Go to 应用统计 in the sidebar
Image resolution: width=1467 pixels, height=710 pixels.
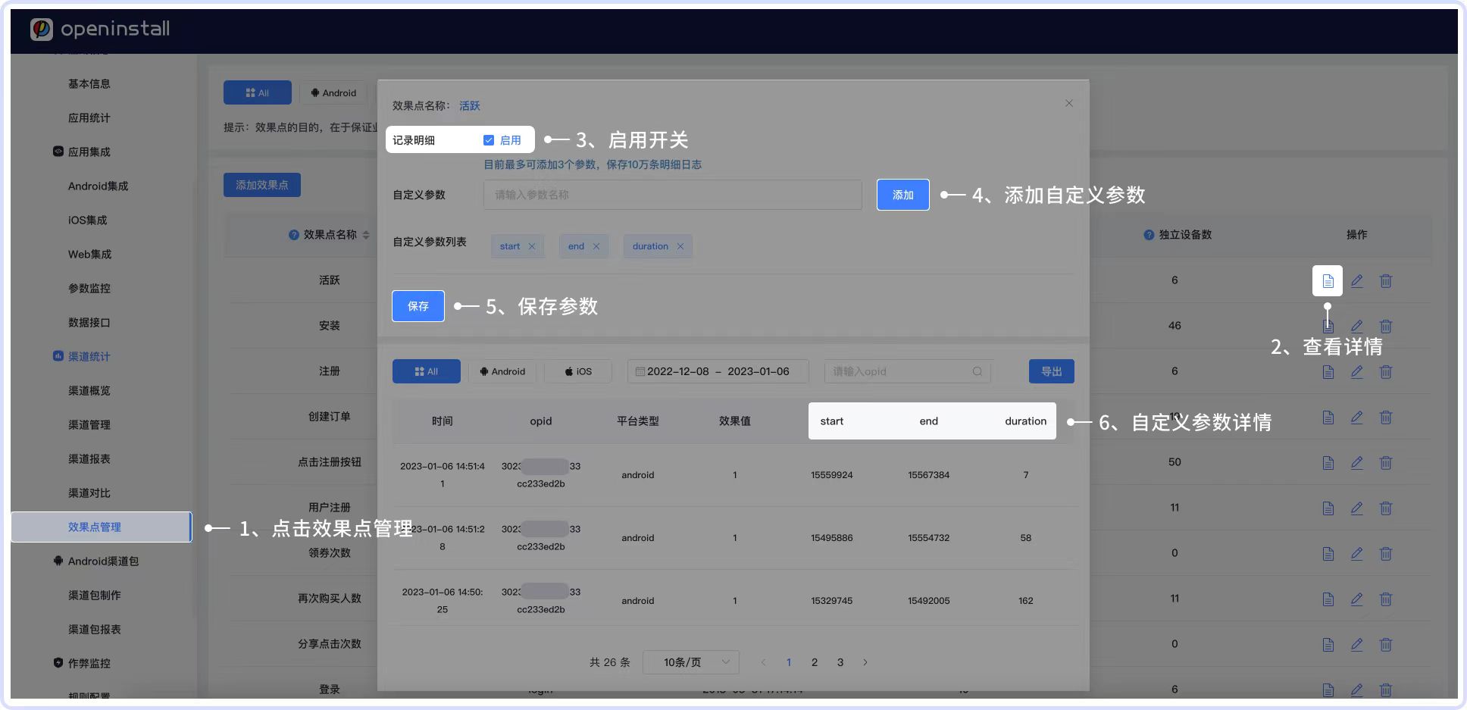89,117
